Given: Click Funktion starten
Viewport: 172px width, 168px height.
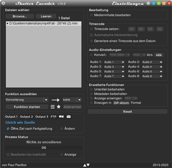Looking at the screenshot, I should coord(27,107).
